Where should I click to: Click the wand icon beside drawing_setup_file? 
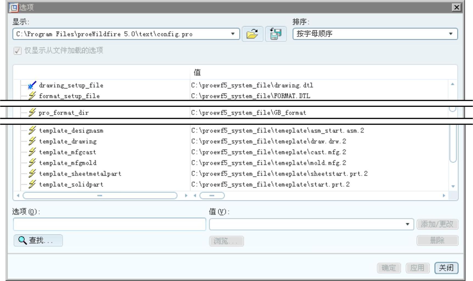[32, 85]
